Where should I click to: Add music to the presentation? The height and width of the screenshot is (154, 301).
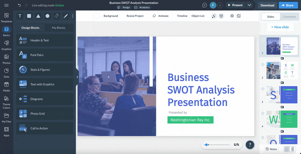[x=214, y=16]
